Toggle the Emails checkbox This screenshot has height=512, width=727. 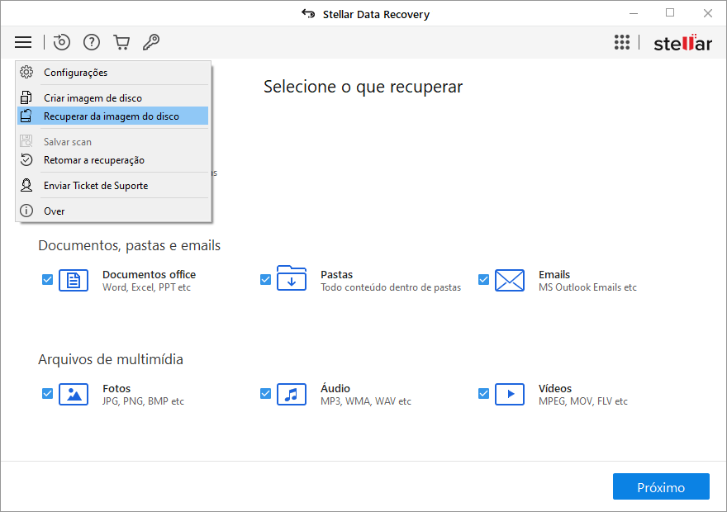point(484,280)
